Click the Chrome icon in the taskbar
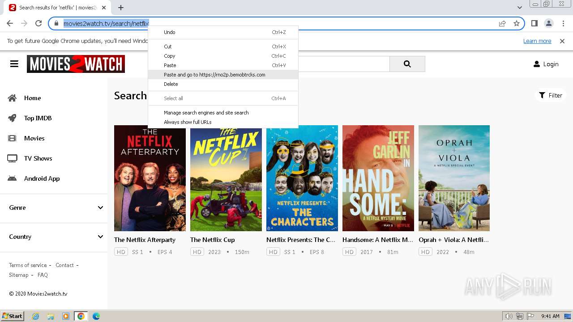 click(81, 316)
